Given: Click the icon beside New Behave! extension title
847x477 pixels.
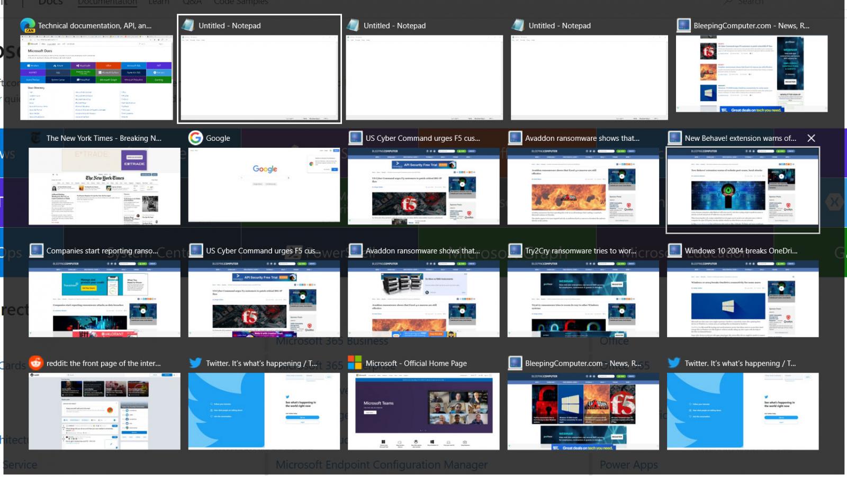Looking at the screenshot, I should tap(674, 138).
